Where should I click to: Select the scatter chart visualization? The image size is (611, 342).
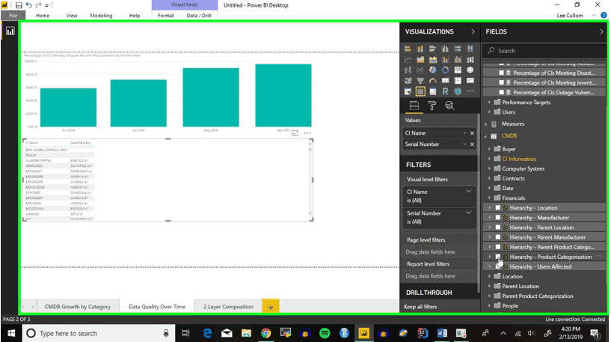tap(420, 70)
